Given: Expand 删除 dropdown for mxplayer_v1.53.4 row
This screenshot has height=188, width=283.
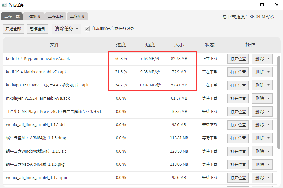Looking at the screenshot, I should coord(262,98).
